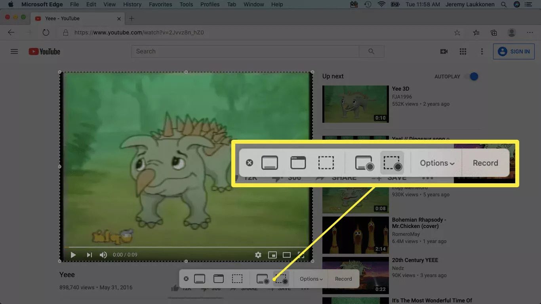Open YouTube settings three-dot menu
The width and height of the screenshot is (541, 304).
[x=482, y=51]
